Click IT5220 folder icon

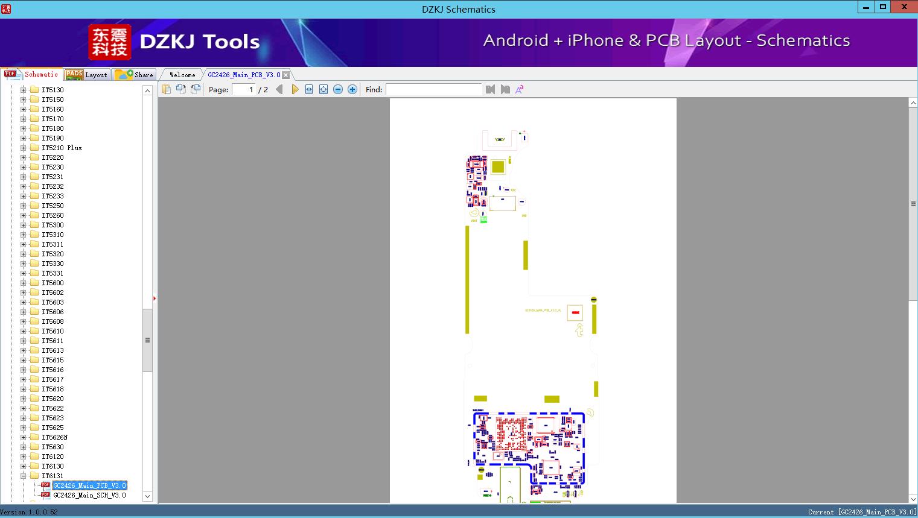(34, 157)
